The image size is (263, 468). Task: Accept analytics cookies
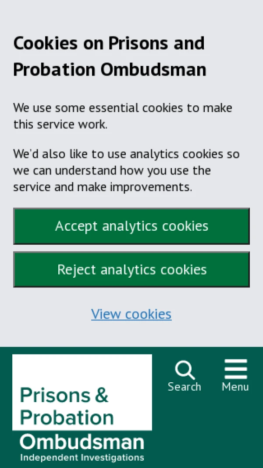(x=131, y=226)
